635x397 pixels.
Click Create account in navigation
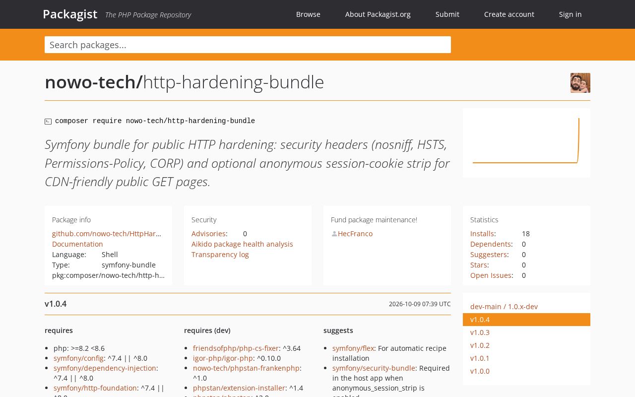click(509, 14)
